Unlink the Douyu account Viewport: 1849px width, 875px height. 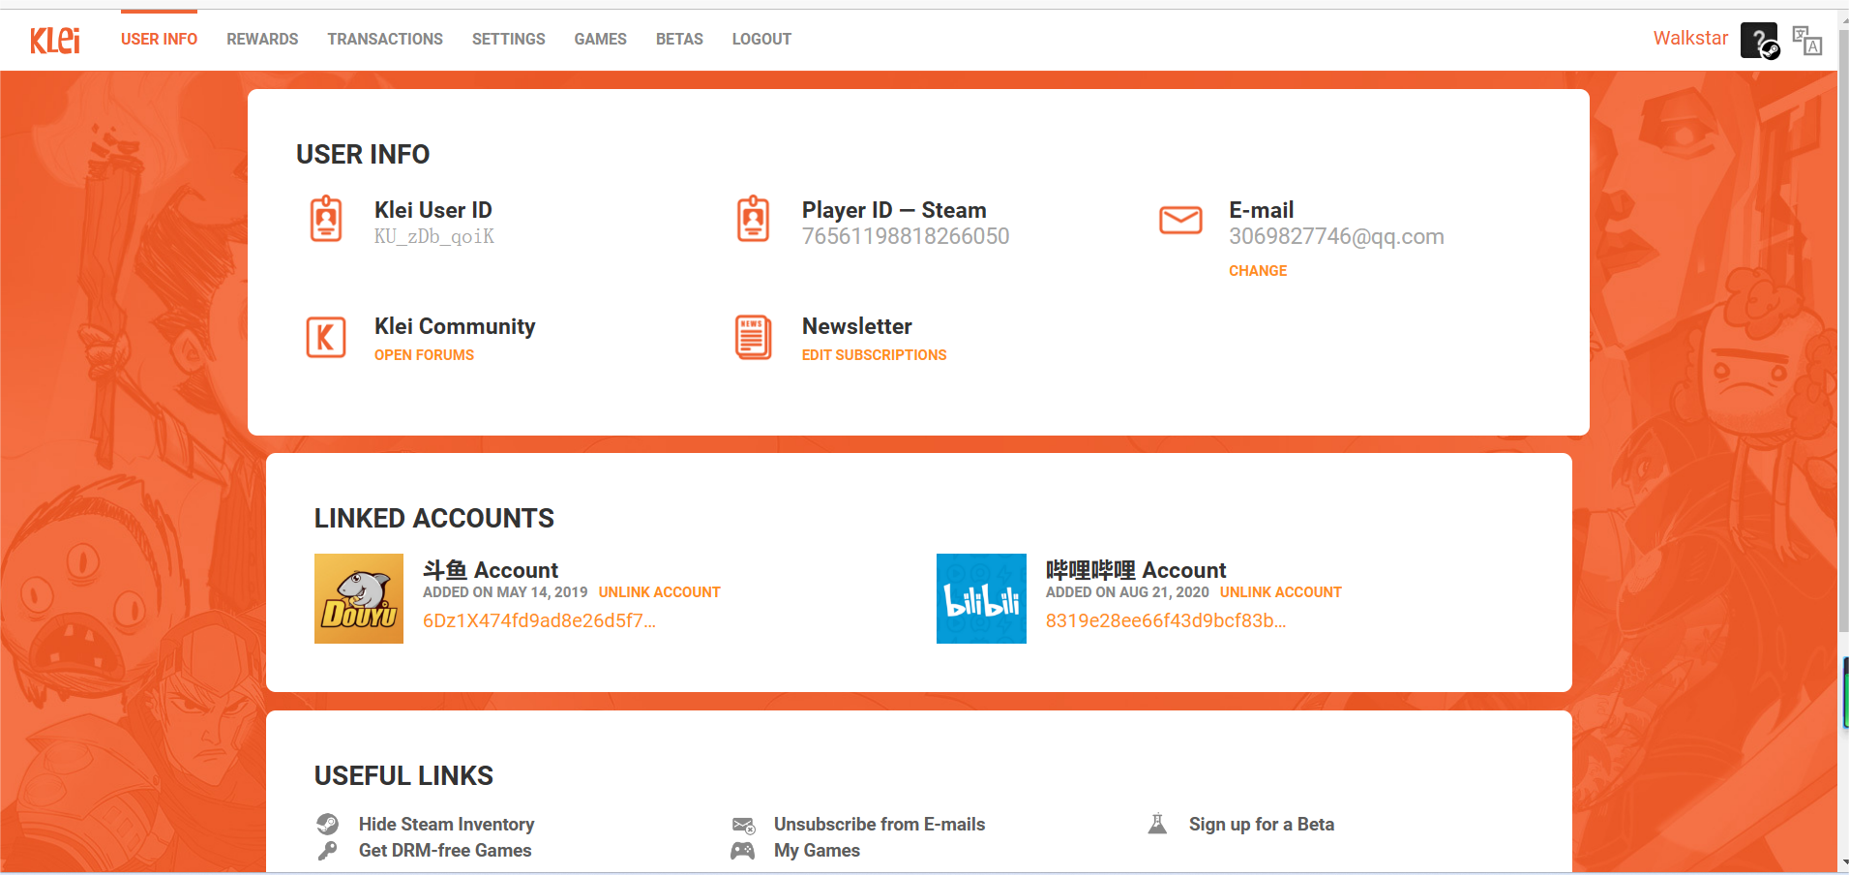pyautogui.click(x=659, y=592)
